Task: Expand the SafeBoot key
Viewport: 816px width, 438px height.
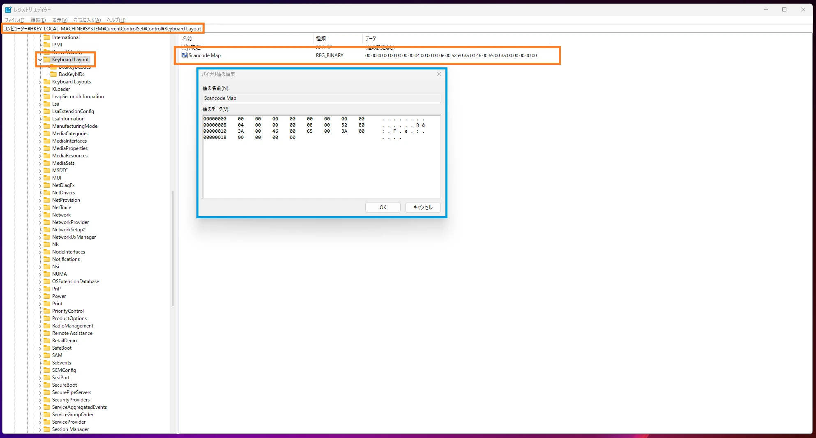Action: coord(40,348)
